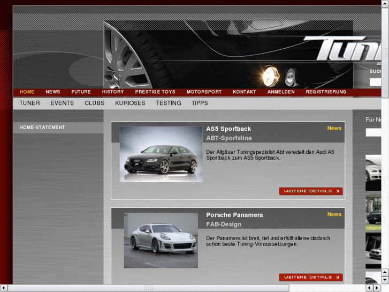Click the search input field under SUCHE
389x292 pixels.
coord(375,82)
